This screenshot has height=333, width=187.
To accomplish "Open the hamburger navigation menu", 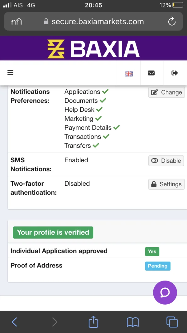I will [x=10, y=73].
